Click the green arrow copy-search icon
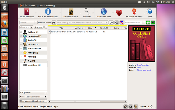Screen dimensions: 175x110 (x=148, y=23)
